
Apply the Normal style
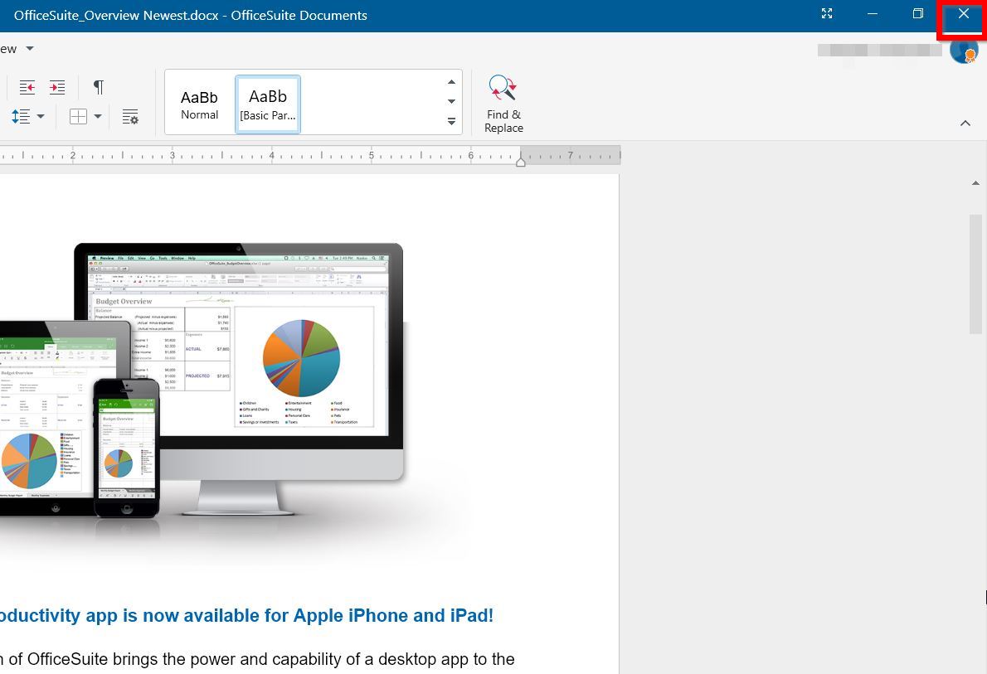point(200,104)
